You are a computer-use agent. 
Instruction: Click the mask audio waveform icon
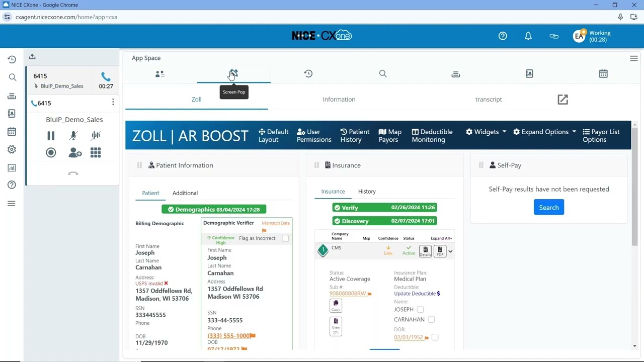[x=96, y=136]
